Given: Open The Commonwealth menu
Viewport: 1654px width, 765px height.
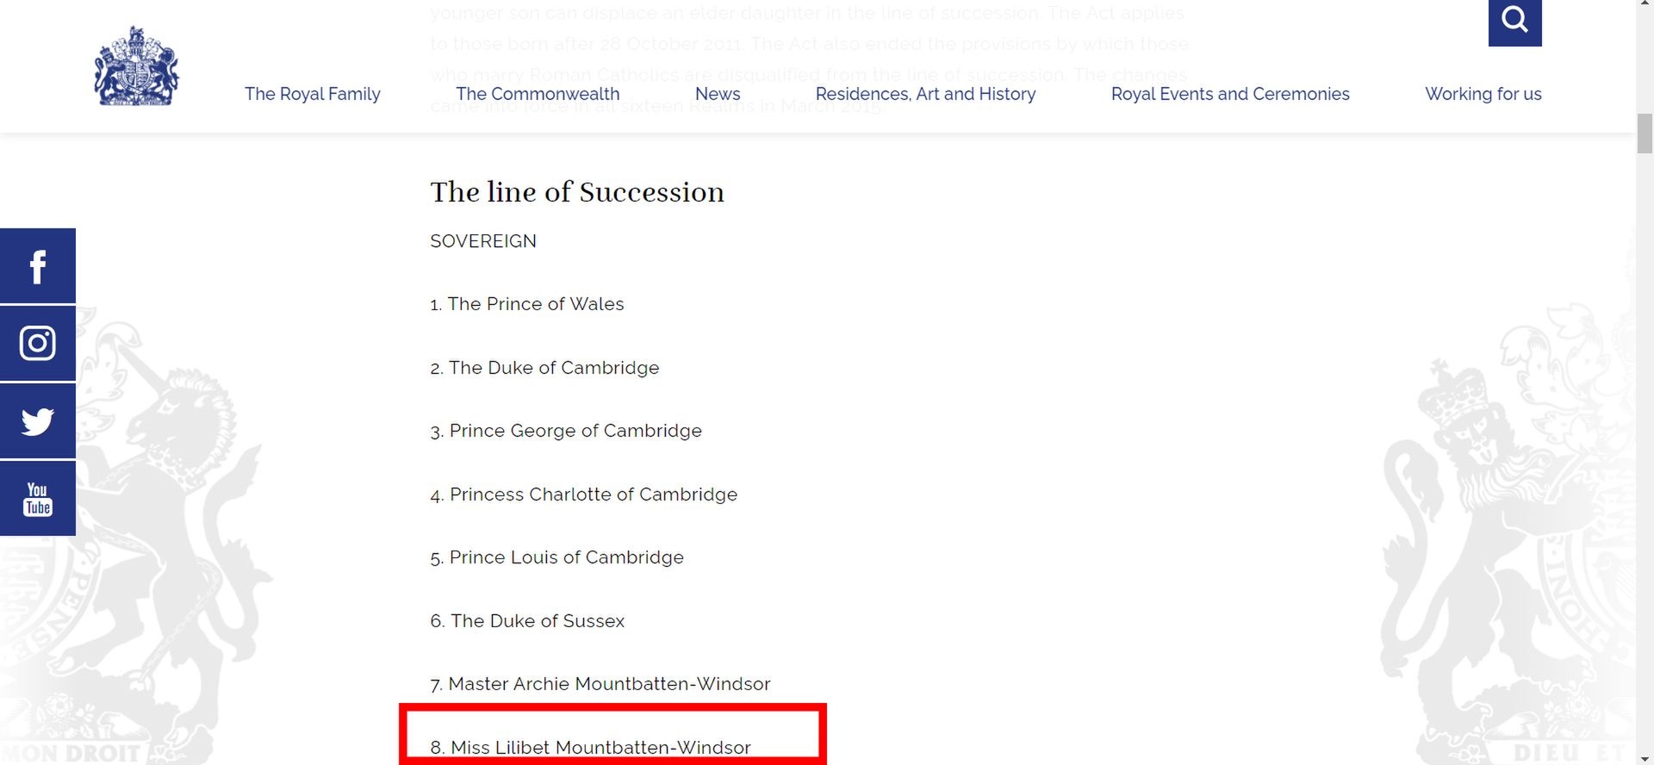Looking at the screenshot, I should click(538, 94).
